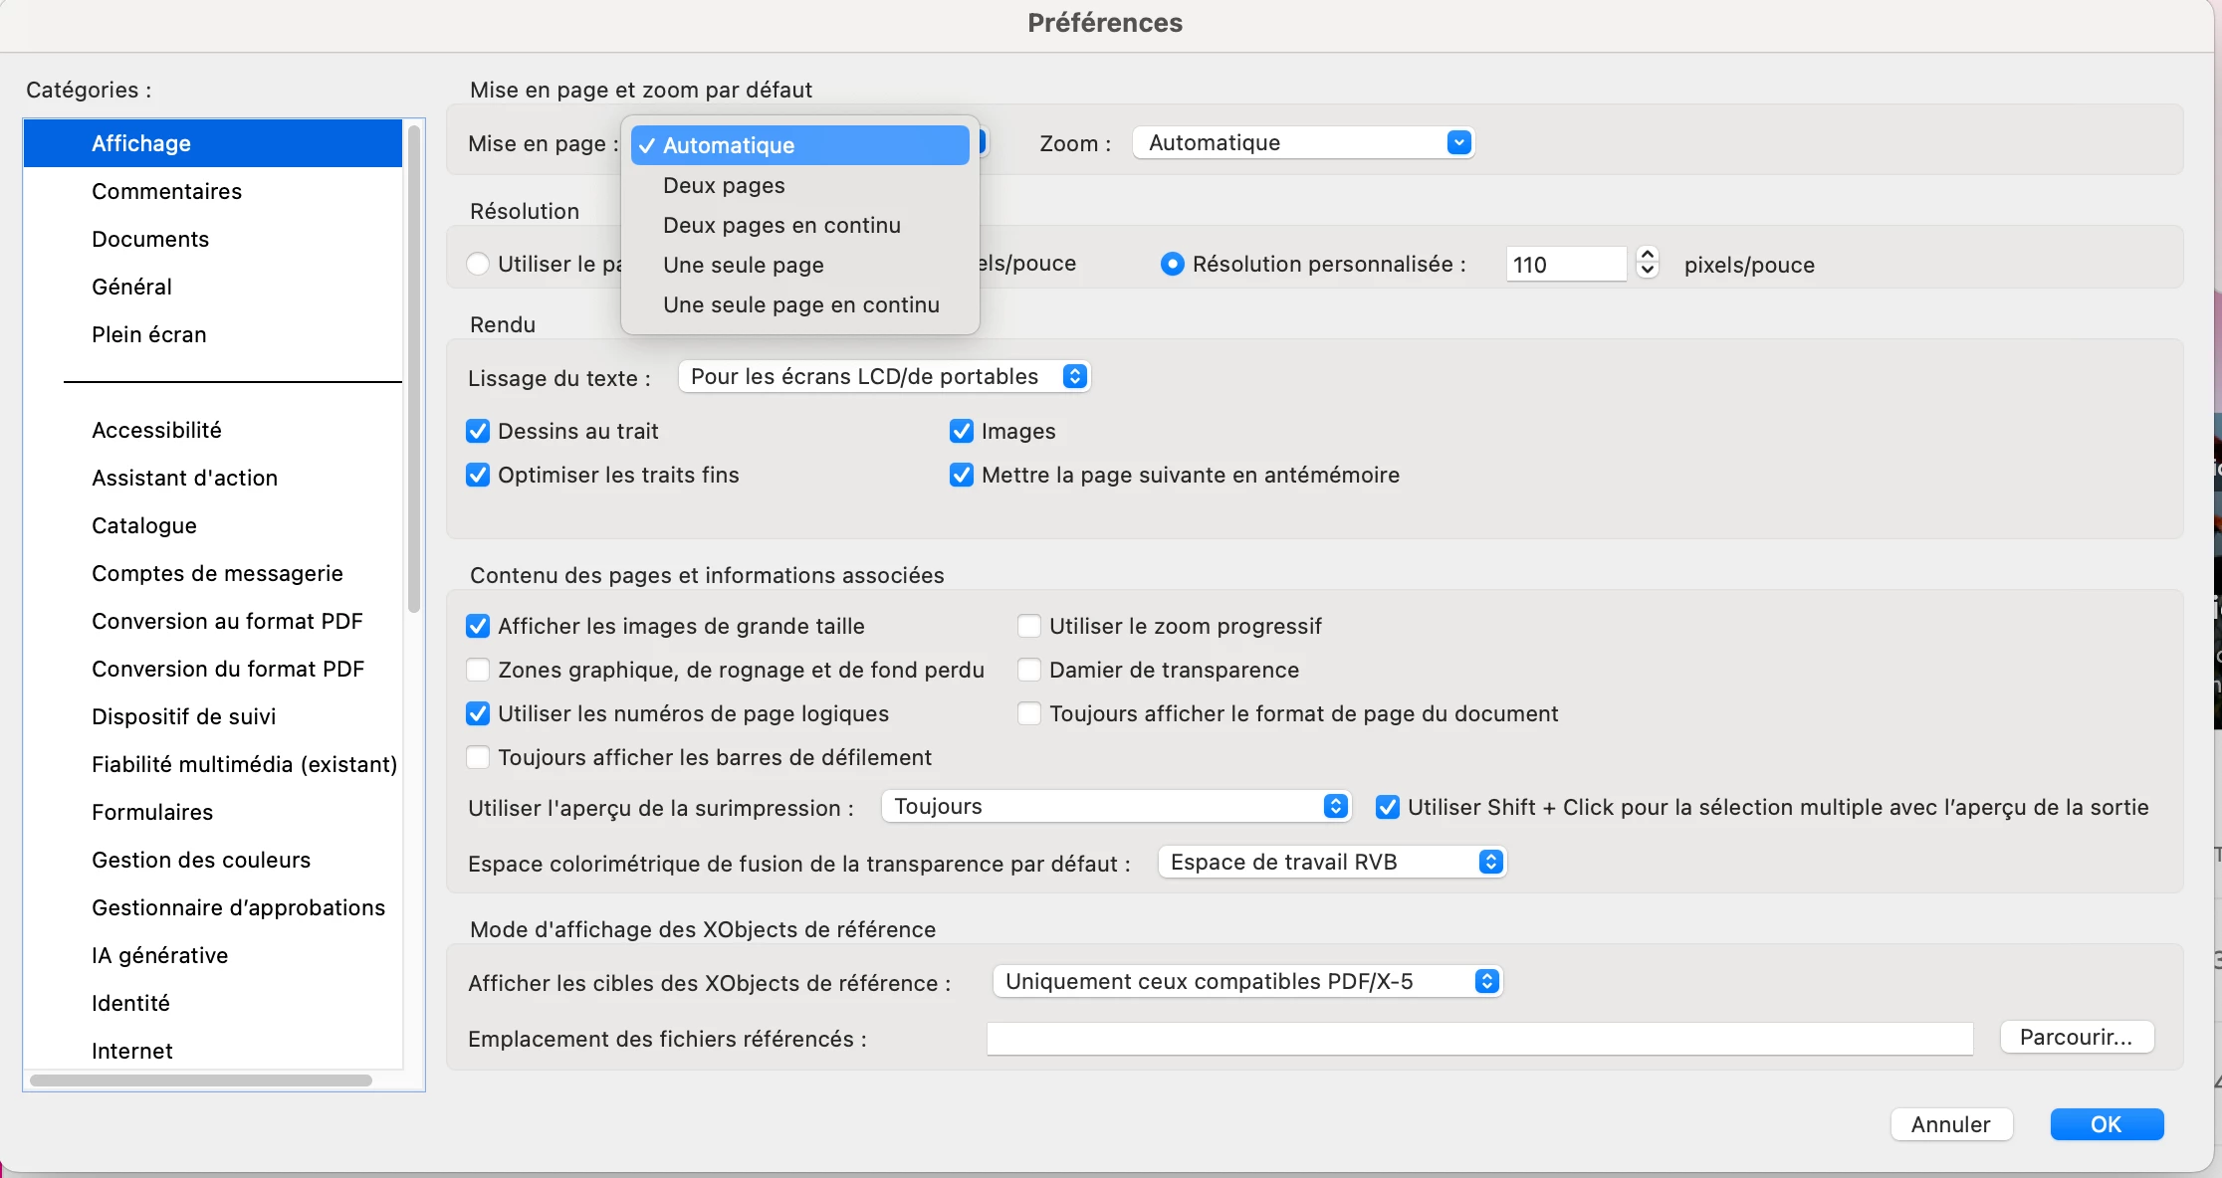Image resolution: width=2222 pixels, height=1178 pixels.
Task: Click the custom resolution value field
Action: 1565,265
